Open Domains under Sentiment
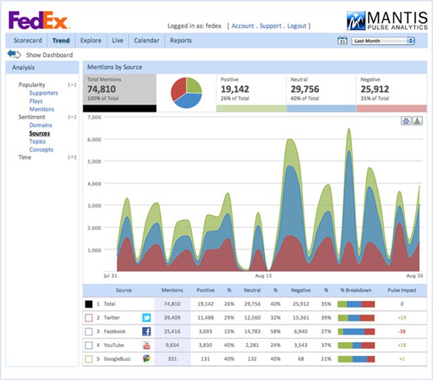The height and width of the screenshot is (380, 433). tap(41, 125)
